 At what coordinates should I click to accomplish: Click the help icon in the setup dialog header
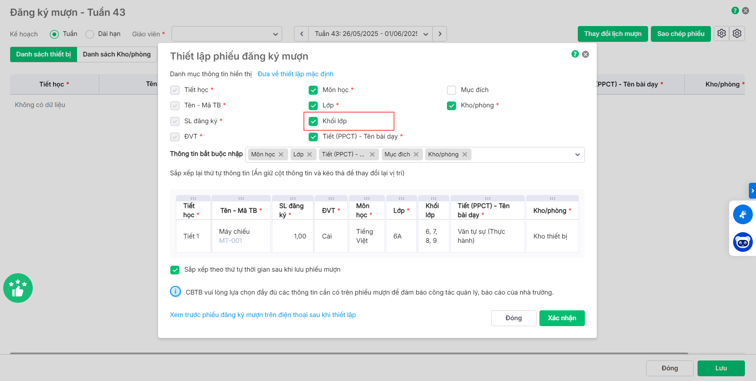(x=575, y=54)
